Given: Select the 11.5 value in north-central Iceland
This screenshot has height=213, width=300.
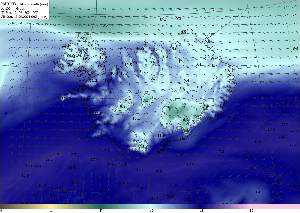Looking at the screenshot, I should point(172,77).
